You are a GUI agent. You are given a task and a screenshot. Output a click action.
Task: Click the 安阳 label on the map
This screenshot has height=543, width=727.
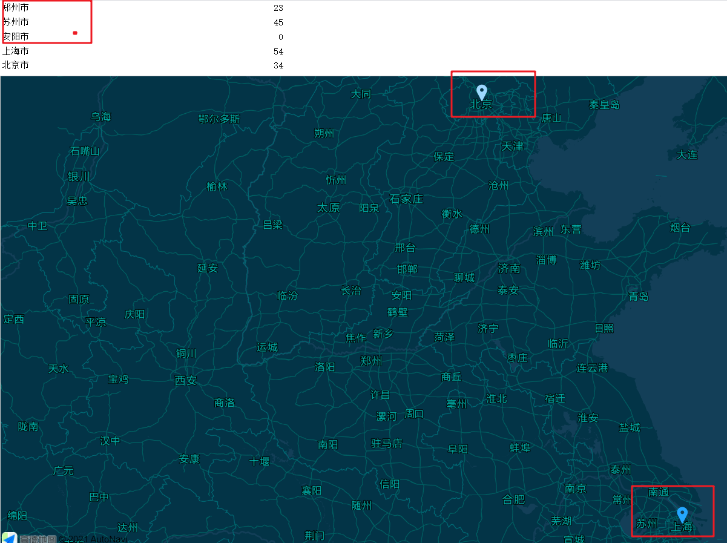point(401,295)
